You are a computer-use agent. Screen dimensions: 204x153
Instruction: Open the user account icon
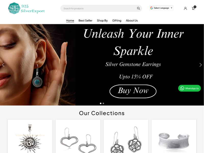[185, 8]
